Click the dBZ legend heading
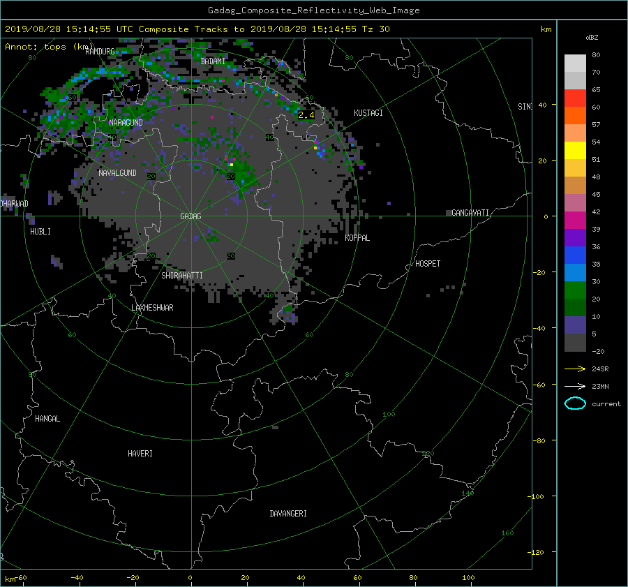This screenshot has height=587, width=628. pos(592,38)
